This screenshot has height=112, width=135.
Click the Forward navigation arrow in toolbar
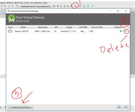[13, 6]
